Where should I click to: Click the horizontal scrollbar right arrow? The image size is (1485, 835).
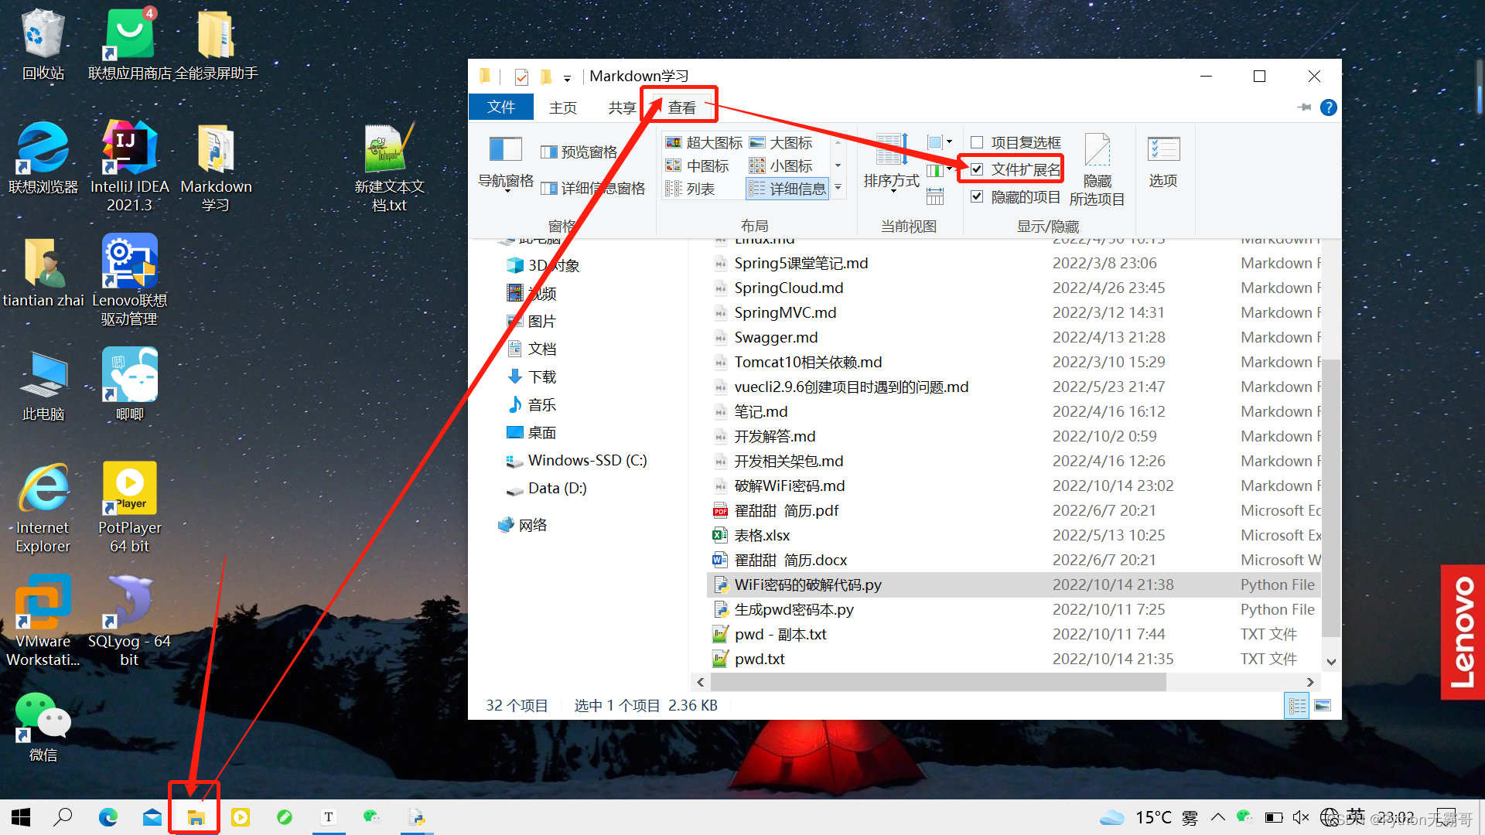tap(1309, 682)
